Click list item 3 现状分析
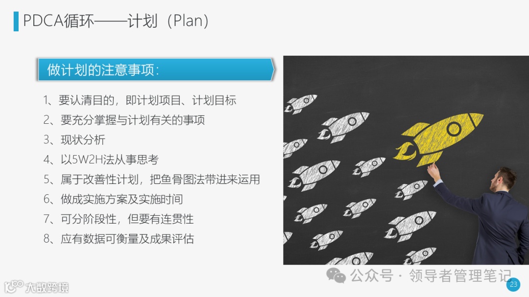The image size is (529, 297). point(74,139)
